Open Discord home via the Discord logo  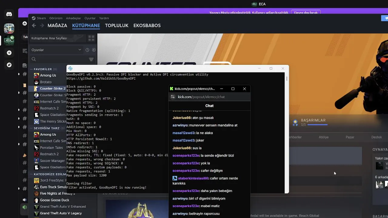[9, 14]
